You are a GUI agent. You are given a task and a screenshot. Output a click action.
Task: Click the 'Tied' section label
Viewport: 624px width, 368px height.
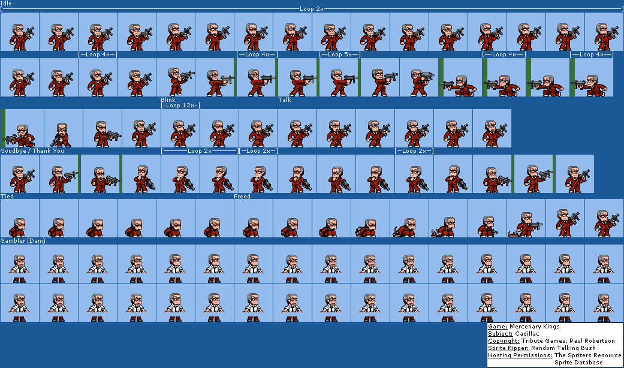(7, 196)
